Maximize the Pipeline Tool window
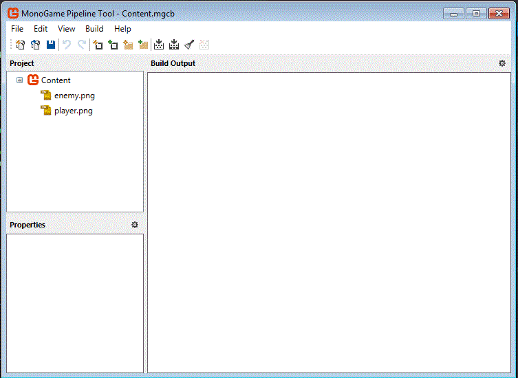 click(x=476, y=14)
